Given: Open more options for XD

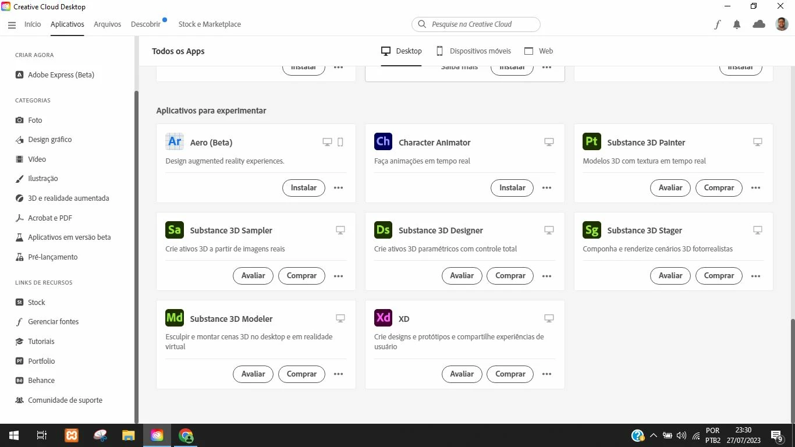Looking at the screenshot, I should click(546, 374).
